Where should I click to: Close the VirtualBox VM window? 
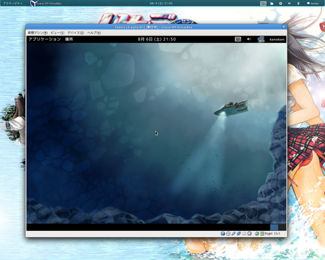[x=284, y=27]
